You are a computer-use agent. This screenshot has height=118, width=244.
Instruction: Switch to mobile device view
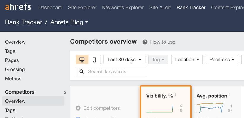(94, 60)
